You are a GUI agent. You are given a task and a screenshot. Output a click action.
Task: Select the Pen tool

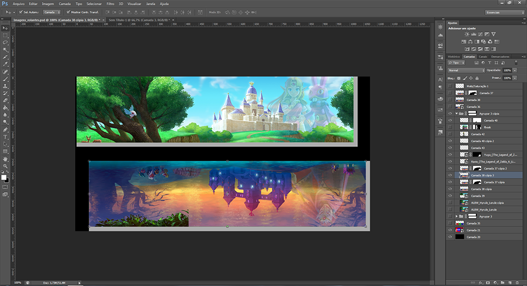(5, 130)
